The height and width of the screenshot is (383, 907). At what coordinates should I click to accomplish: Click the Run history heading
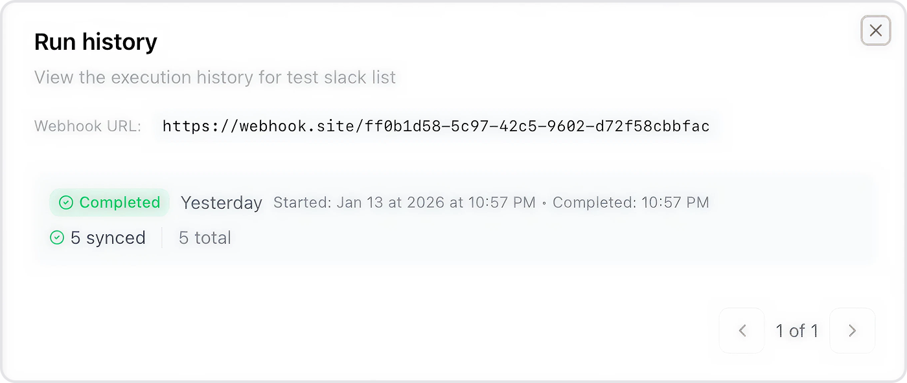(95, 41)
